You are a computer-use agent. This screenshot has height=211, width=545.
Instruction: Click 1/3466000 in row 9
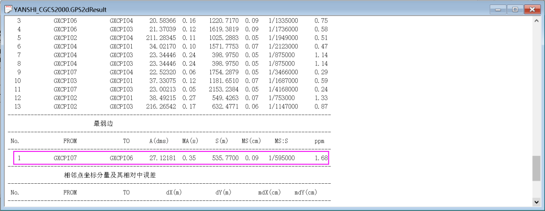tap(283, 72)
